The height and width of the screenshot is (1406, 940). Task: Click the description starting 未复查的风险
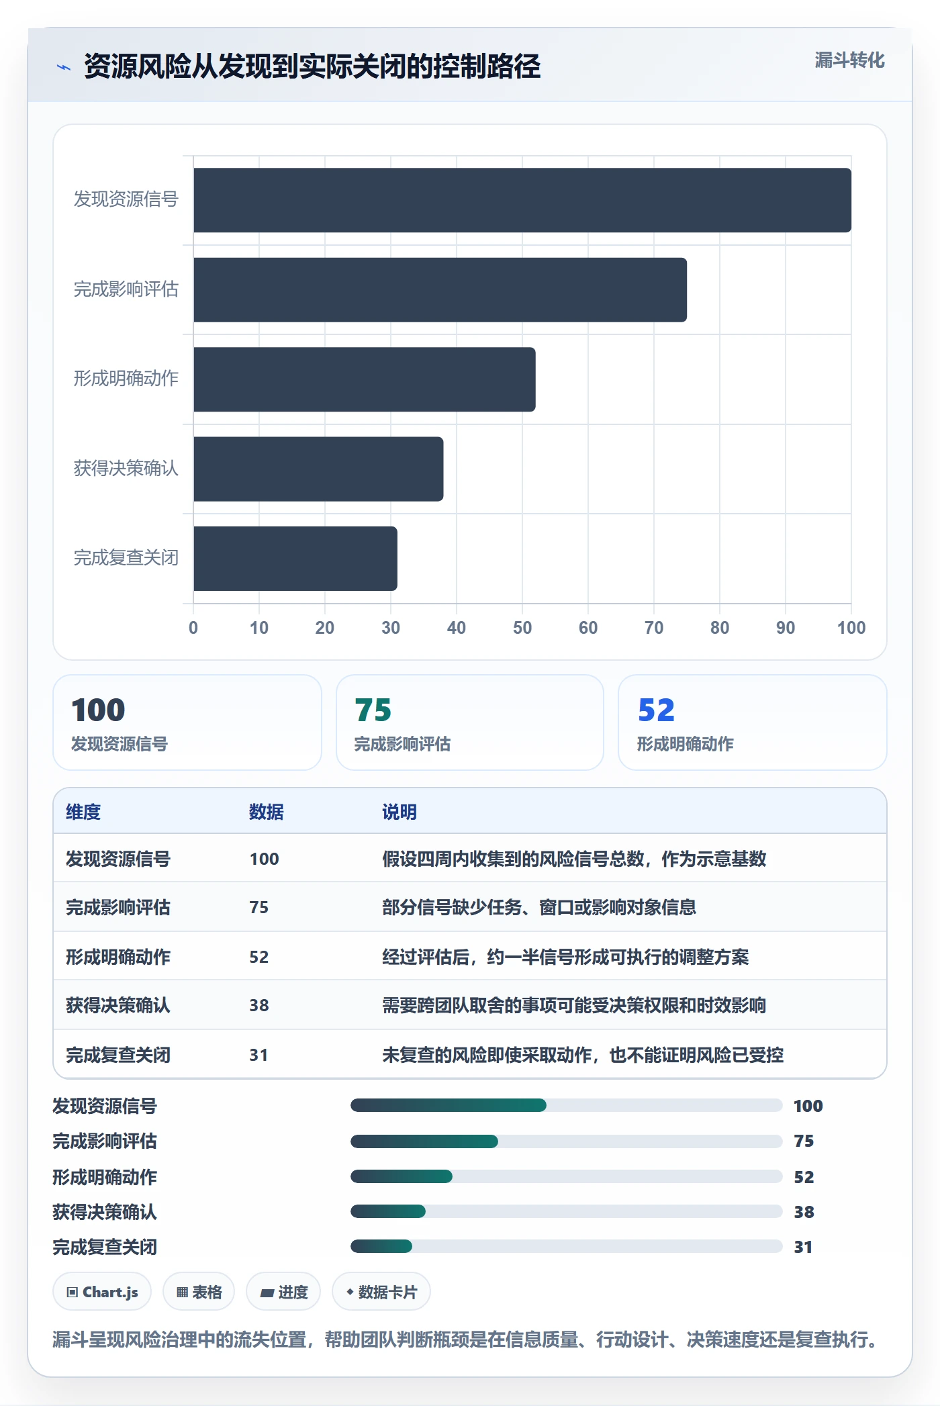[x=583, y=1055]
